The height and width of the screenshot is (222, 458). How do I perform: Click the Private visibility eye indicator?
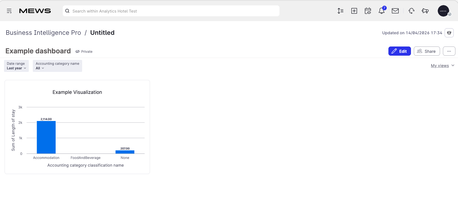point(84,52)
